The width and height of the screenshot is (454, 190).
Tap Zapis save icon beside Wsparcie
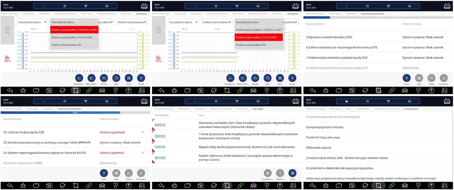(293, 173)
